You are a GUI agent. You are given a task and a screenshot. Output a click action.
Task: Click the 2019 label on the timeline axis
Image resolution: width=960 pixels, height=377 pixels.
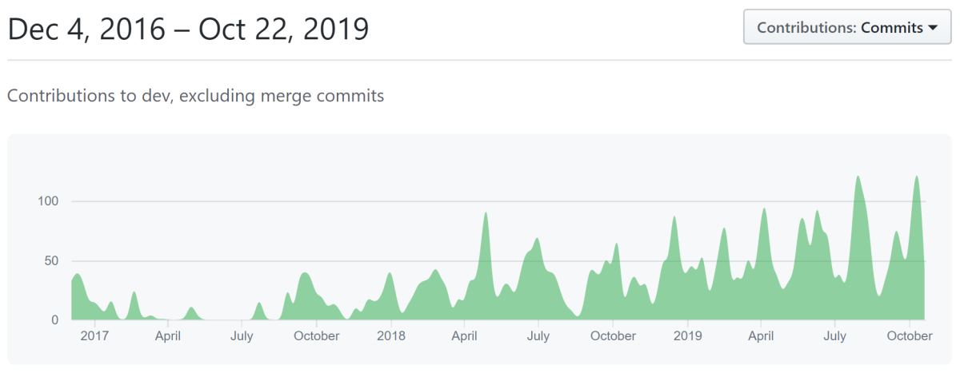coord(686,336)
